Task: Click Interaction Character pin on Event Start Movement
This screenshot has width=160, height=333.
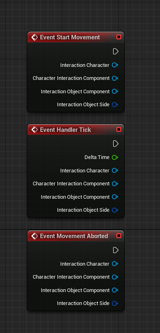Action: tap(115, 65)
